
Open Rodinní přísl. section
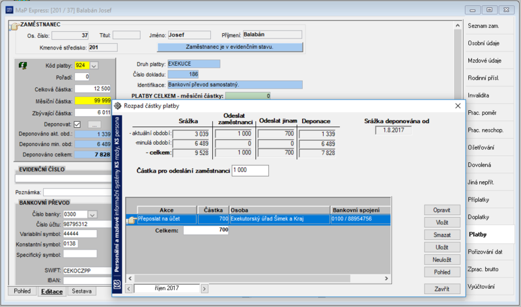(x=483, y=78)
